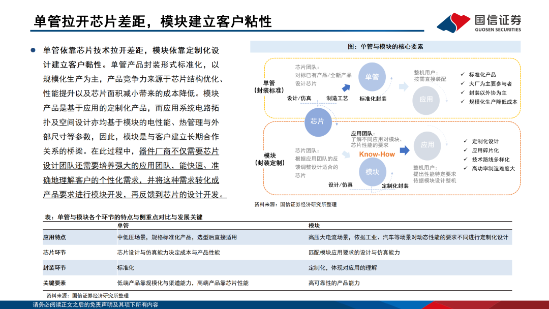This screenshot has width=549, height=309.
Task: Click the 单管 (封装标准) label in diagram
Action: [x=269, y=86]
